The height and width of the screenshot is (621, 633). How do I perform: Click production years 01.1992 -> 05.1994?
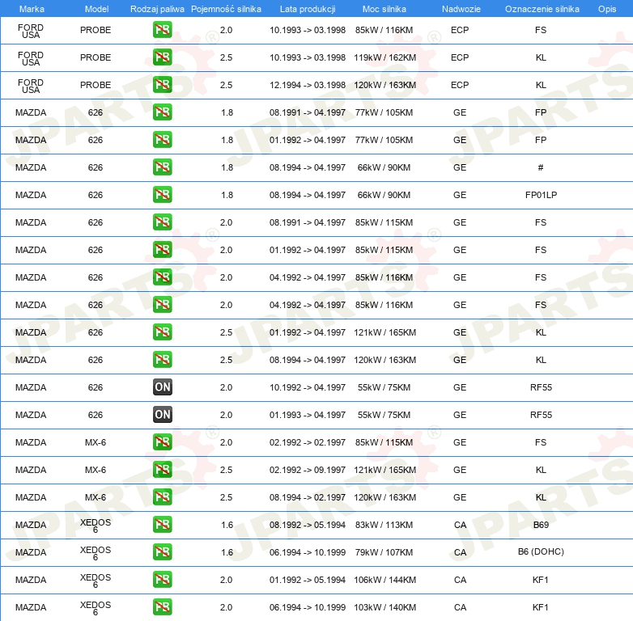[308, 580]
